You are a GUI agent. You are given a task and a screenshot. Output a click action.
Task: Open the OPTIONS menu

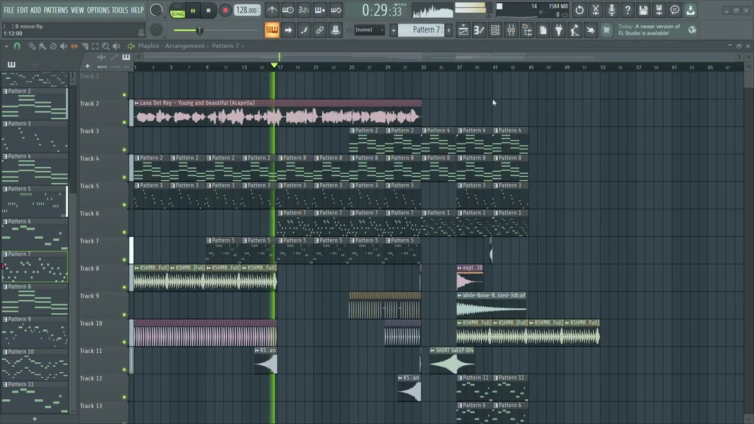tap(98, 10)
